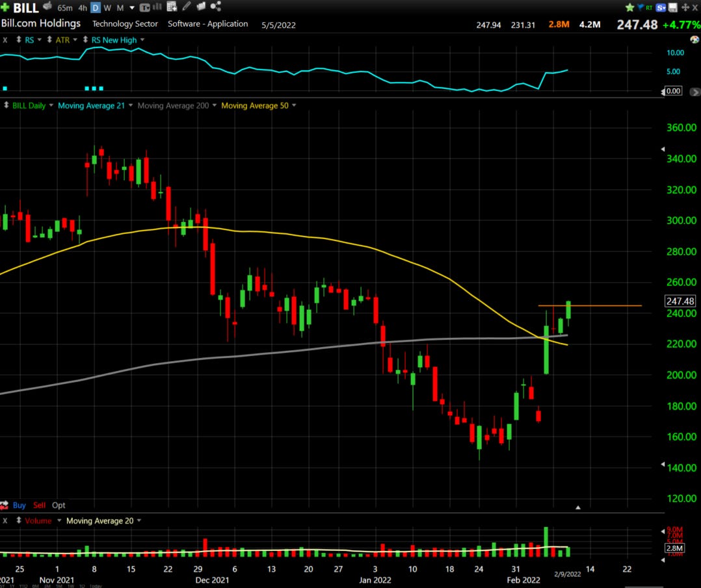The height and width of the screenshot is (588, 701).
Task: Open the Moving Average 50 dropdown
Action: (294, 105)
